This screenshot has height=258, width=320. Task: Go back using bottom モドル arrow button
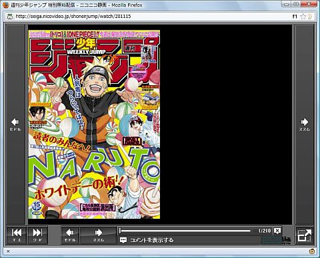click(x=70, y=235)
